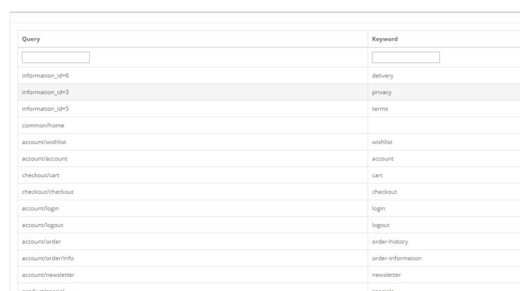Click the account/order query cell
Viewport: 520px width, 291px height.
[x=193, y=242]
